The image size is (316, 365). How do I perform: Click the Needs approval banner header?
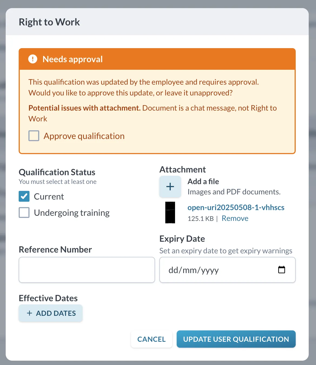coord(157,59)
